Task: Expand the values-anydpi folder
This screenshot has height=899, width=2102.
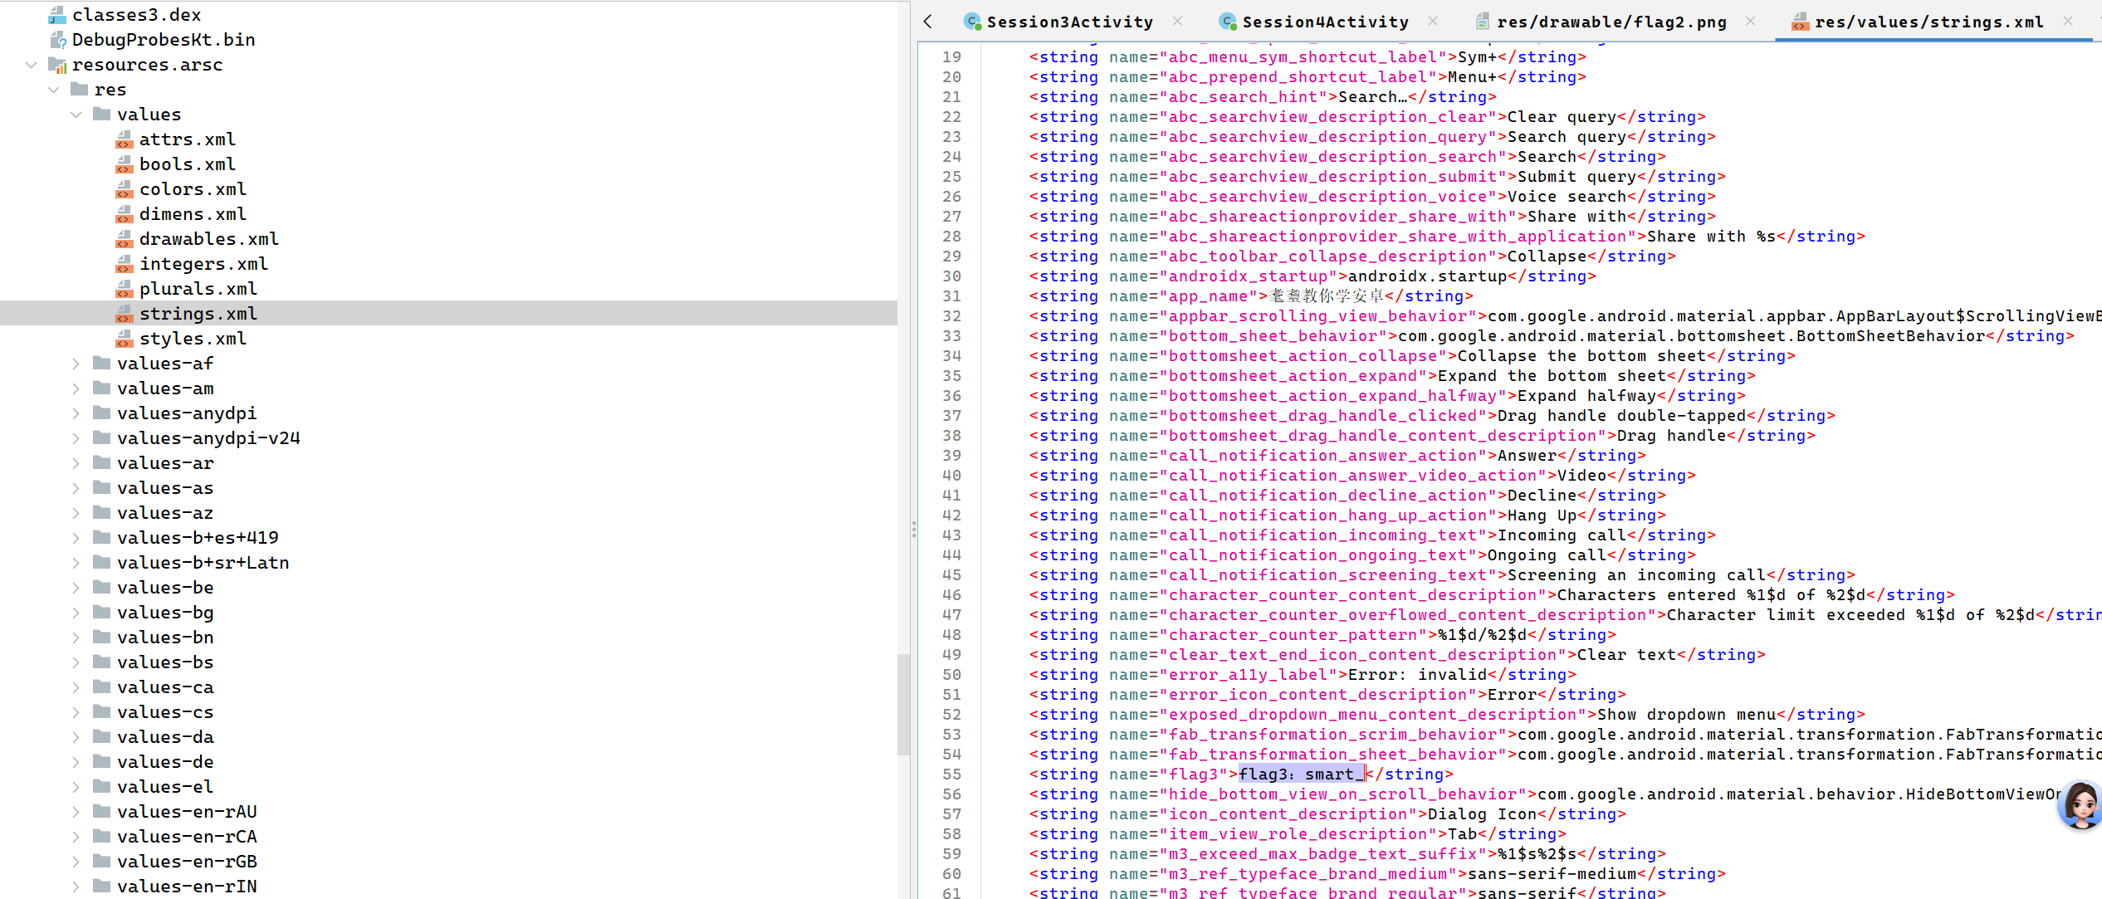Action: [76, 413]
